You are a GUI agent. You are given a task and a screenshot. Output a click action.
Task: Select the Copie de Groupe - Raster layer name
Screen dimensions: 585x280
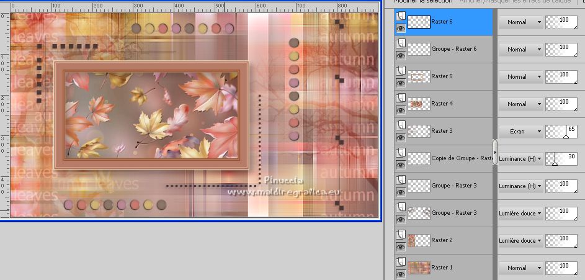click(x=462, y=158)
